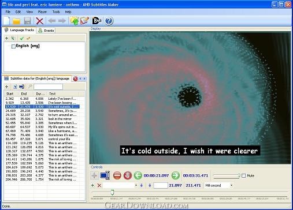Expand the empty combo box beside the red X
Viewport: 293px width, 210px height.
click(136, 185)
